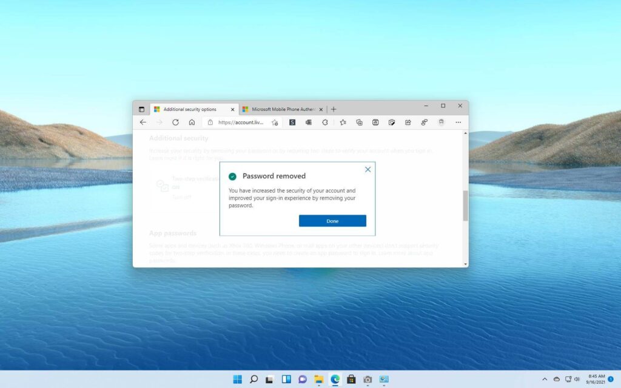Switch to Microsoft Mobile Phone Authenticator tab

(x=283, y=109)
